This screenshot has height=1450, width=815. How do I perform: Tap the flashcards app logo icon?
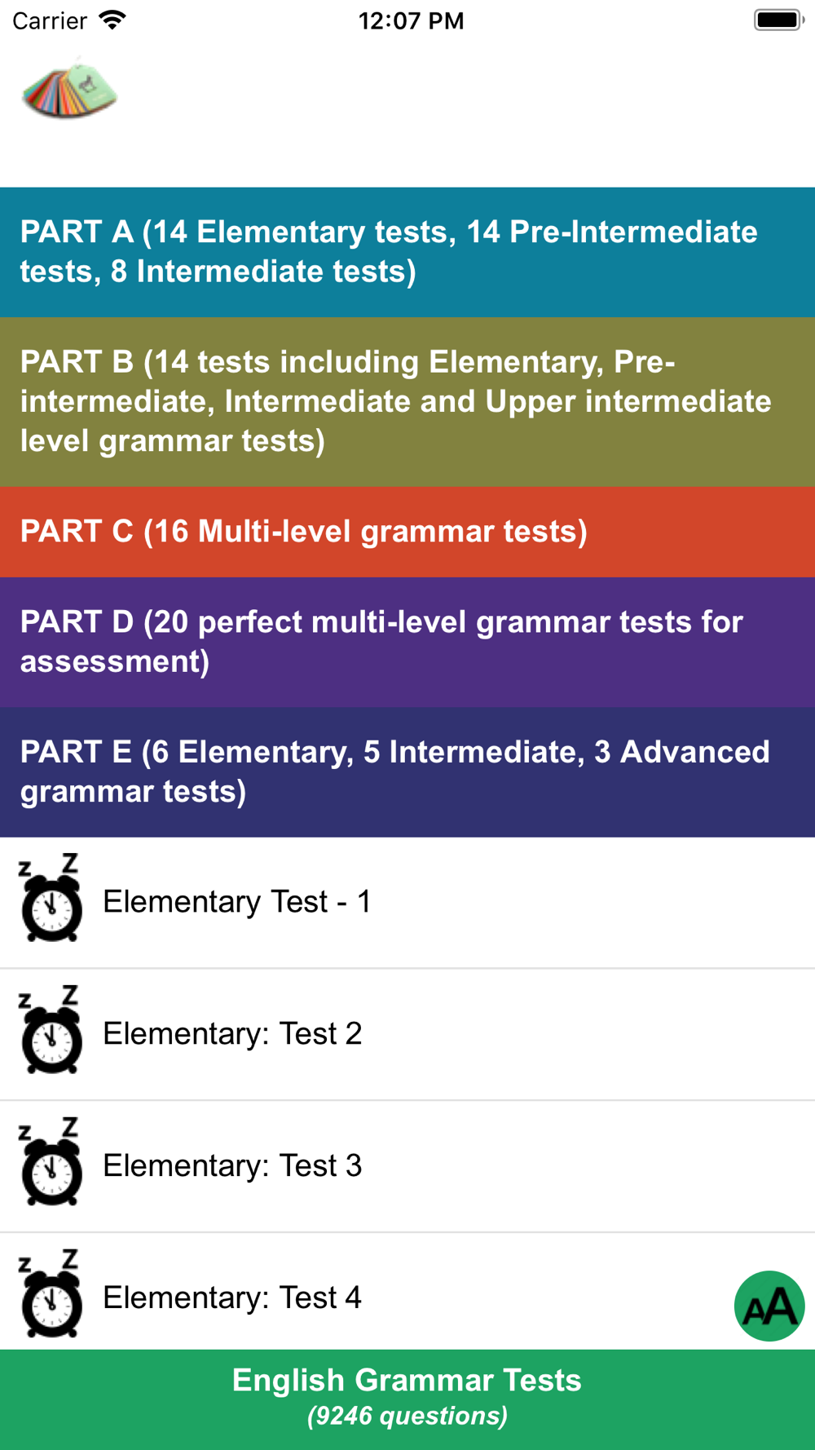(69, 88)
